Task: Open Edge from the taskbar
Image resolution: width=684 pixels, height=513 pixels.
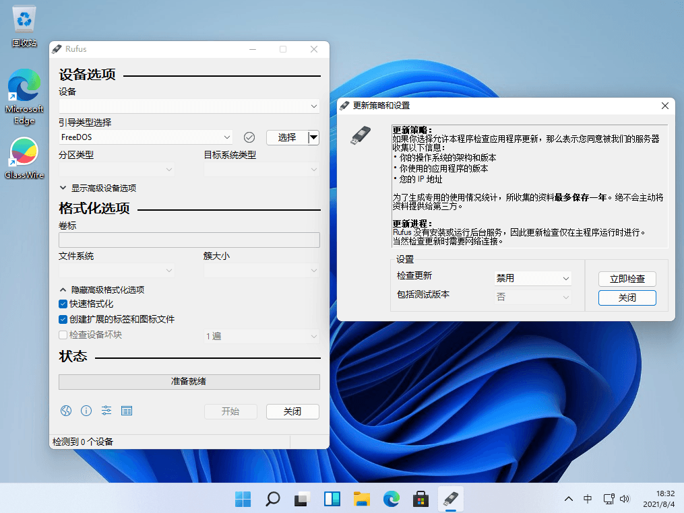Action: click(392, 499)
